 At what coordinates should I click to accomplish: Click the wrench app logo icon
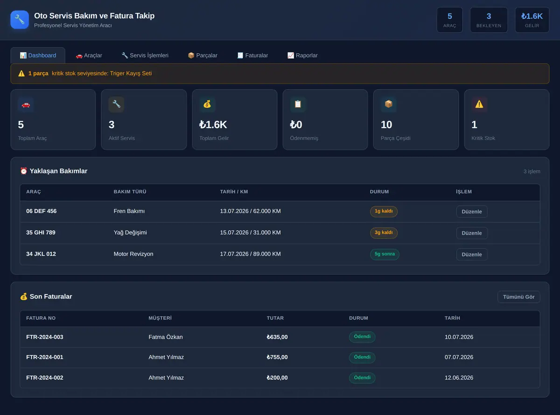click(x=20, y=20)
